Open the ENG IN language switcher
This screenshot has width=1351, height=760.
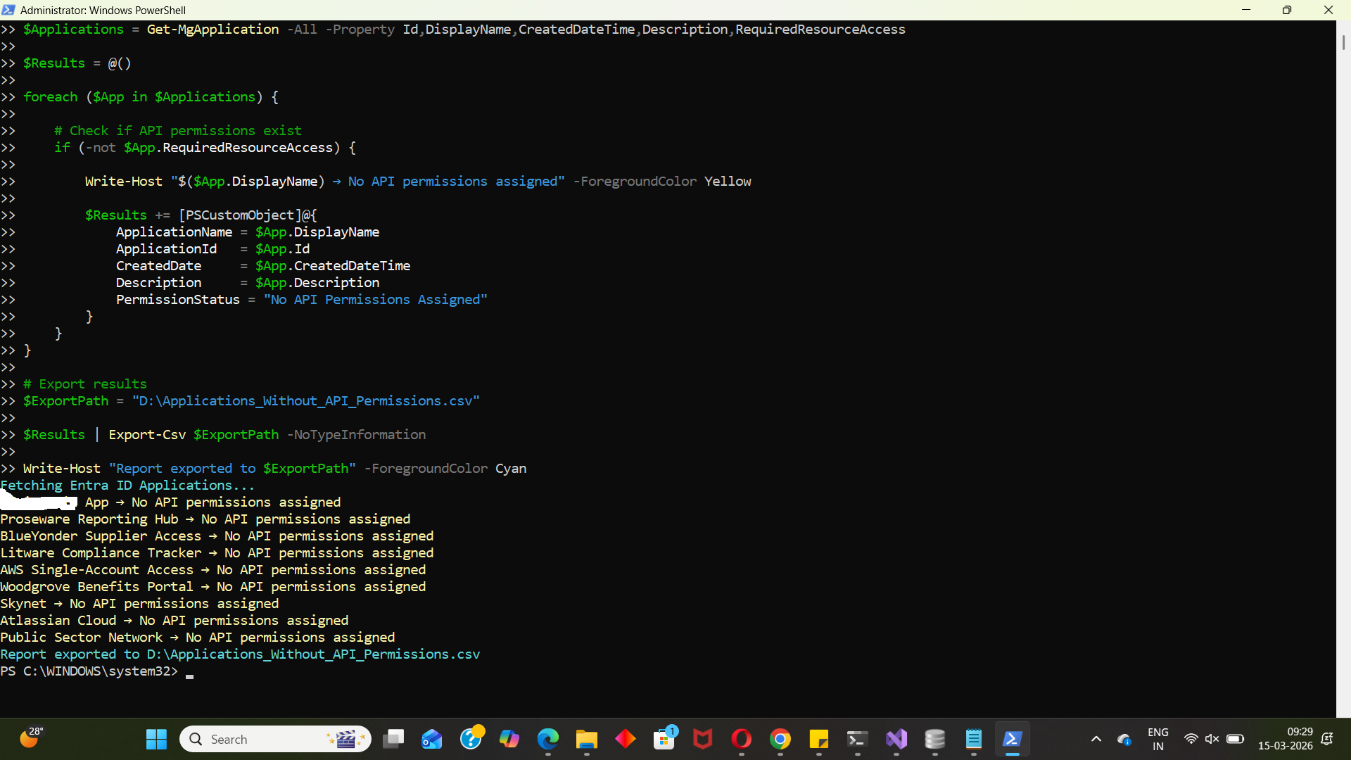click(1157, 739)
